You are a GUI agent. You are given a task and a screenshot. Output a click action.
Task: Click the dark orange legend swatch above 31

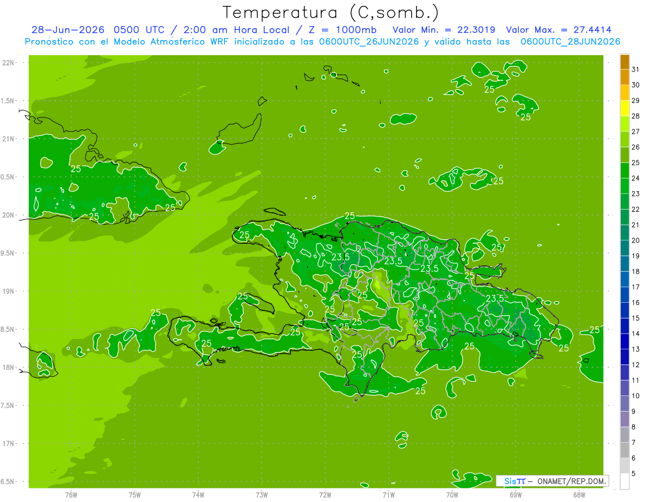(x=625, y=62)
